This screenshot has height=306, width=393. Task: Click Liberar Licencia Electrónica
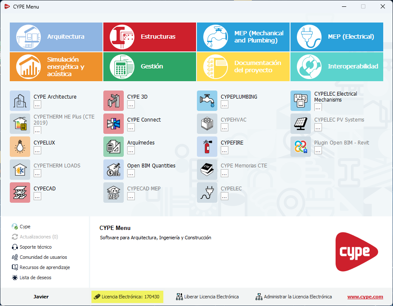pyautogui.click(x=211, y=297)
